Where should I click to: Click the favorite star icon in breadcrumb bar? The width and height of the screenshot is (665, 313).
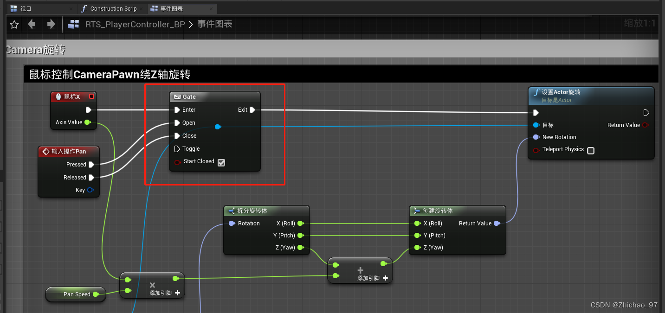pos(14,24)
